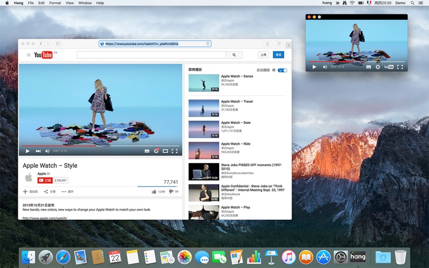Open the add-to playlist plus dropdown

(25, 191)
